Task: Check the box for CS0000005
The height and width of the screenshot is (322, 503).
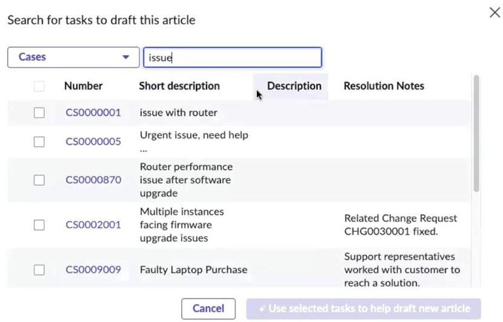Action: (39, 142)
